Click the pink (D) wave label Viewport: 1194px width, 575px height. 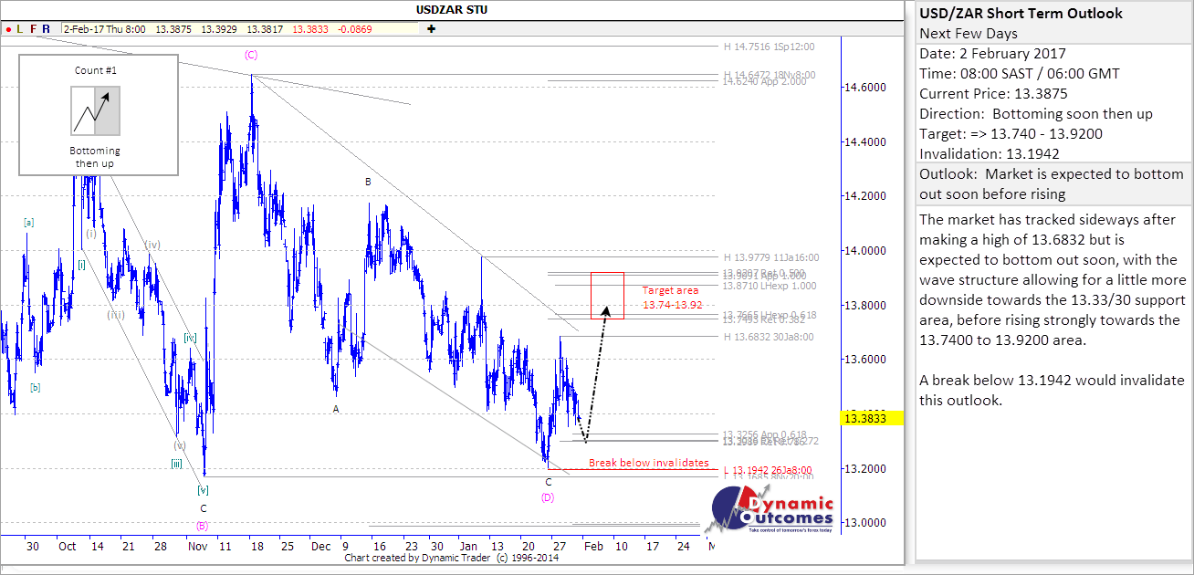click(548, 497)
